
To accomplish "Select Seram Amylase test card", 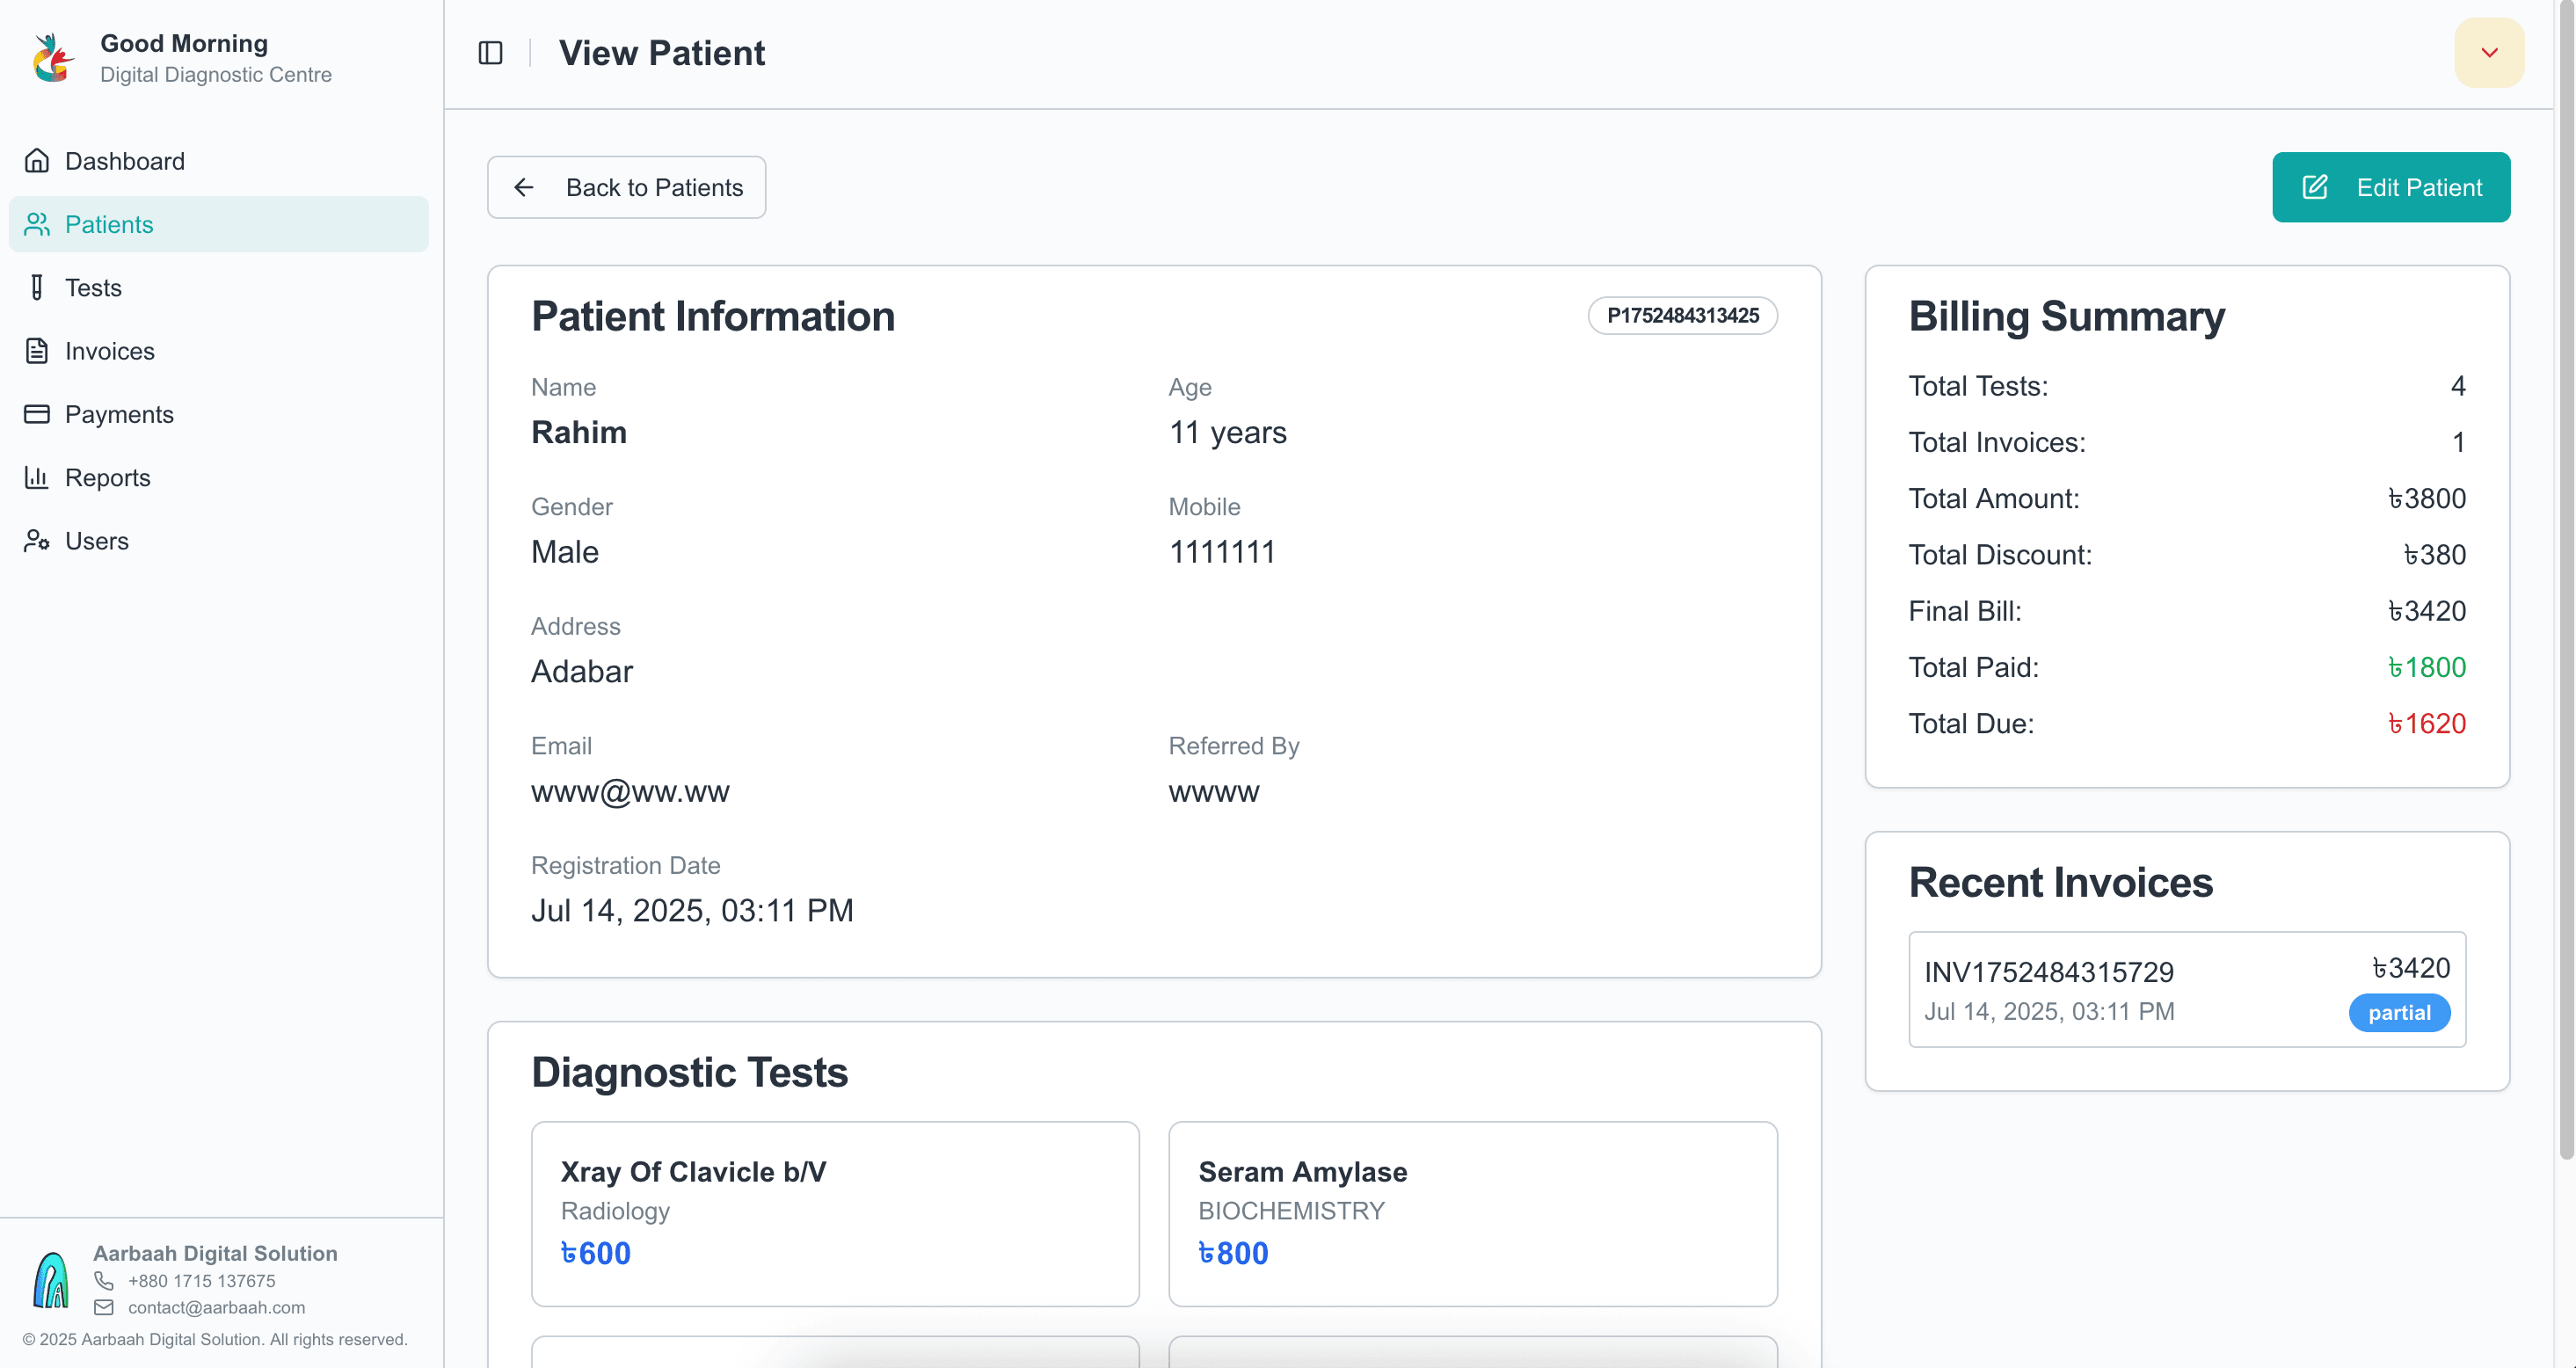I will pos(1473,1214).
